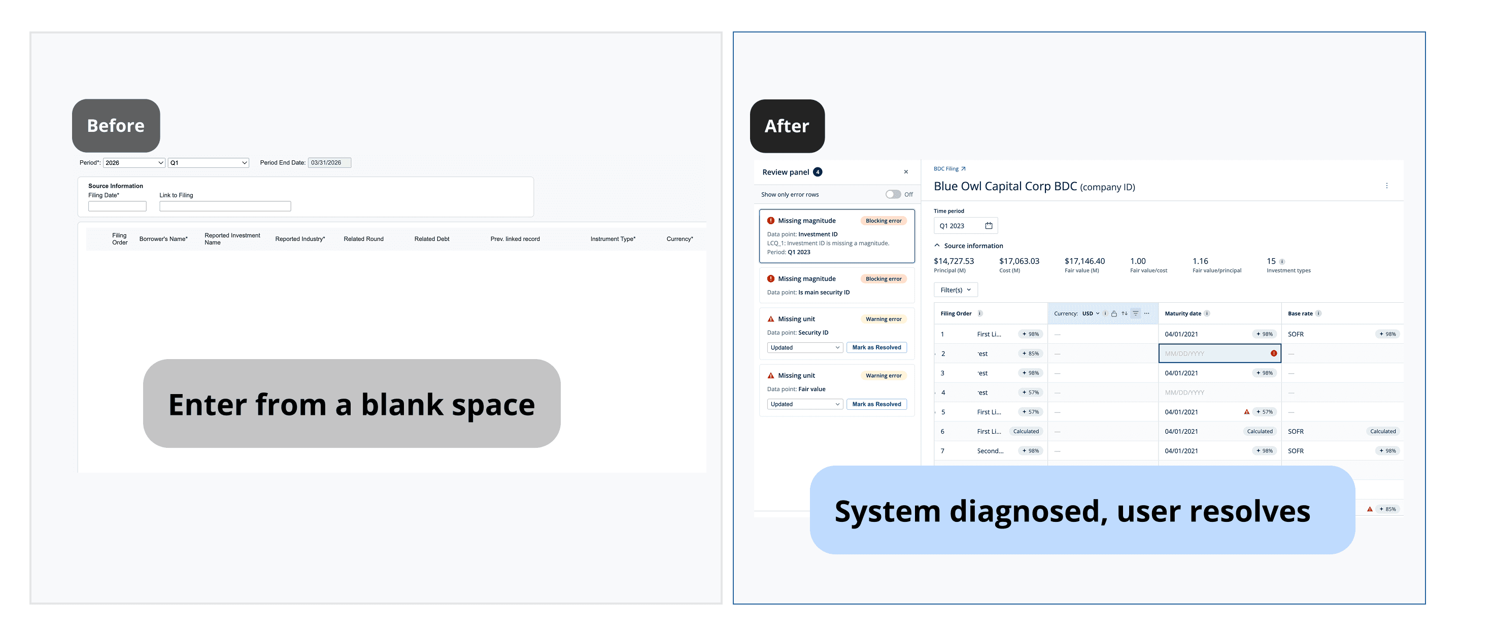Open the USD currency dropdown
The width and height of the screenshot is (1494, 636).
pyautogui.click(x=1091, y=313)
